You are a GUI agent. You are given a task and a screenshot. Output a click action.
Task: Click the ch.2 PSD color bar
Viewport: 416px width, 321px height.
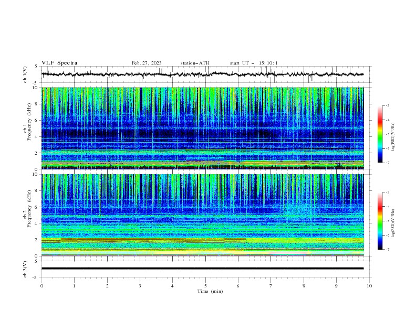point(380,221)
